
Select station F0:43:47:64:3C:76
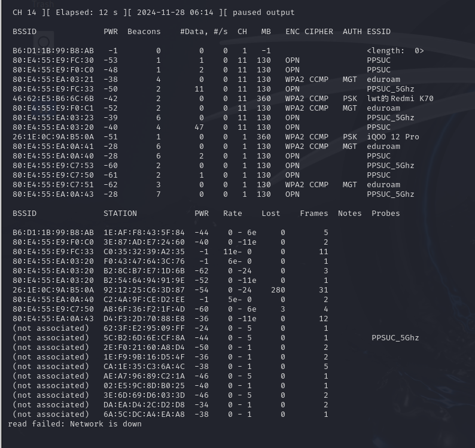tap(144, 261)
